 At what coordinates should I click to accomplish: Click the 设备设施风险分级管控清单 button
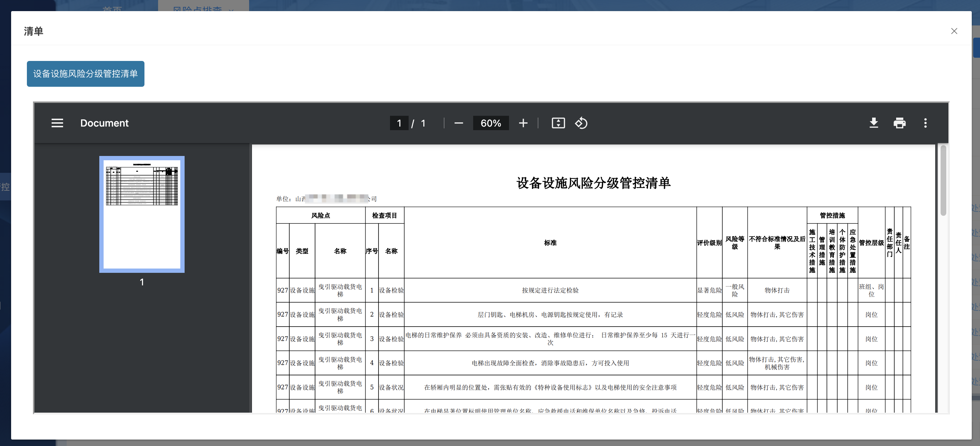[x=85, y=74]
